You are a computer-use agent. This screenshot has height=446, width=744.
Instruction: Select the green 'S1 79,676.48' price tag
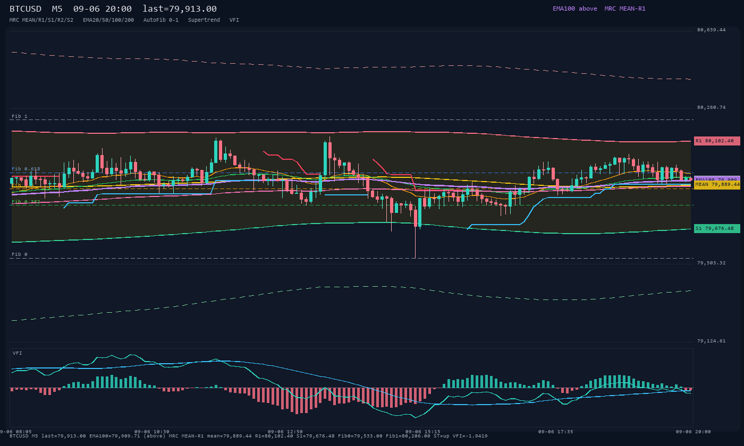[717, 228]
